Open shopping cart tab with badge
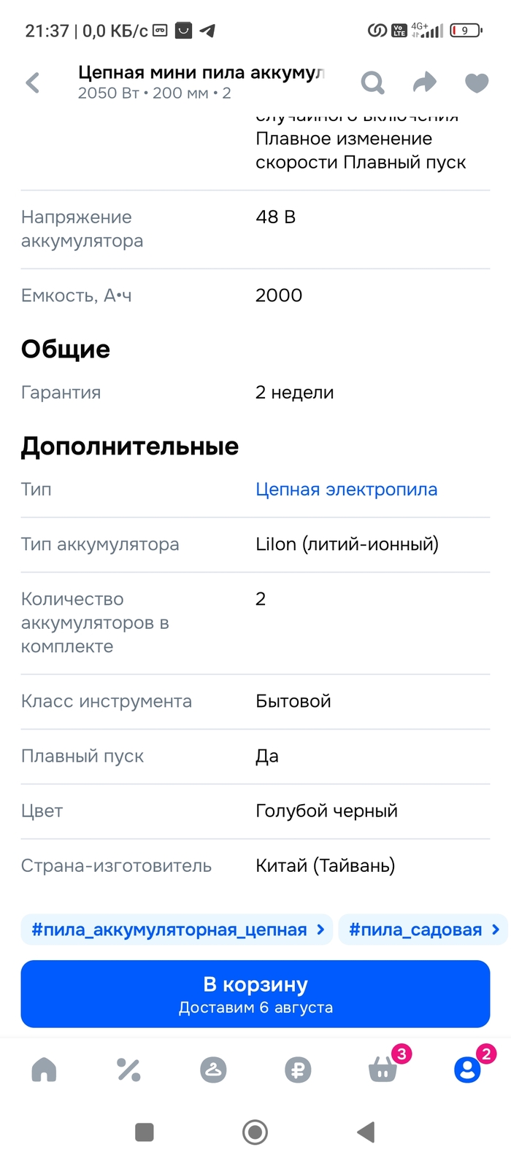 pyautogui.click(x=383, y=1070)
